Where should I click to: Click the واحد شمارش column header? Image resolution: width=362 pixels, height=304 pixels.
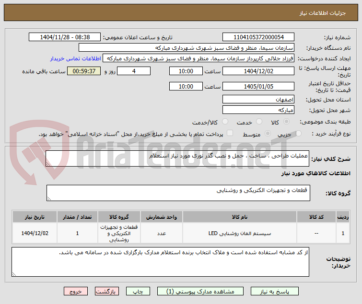point(162,217)
